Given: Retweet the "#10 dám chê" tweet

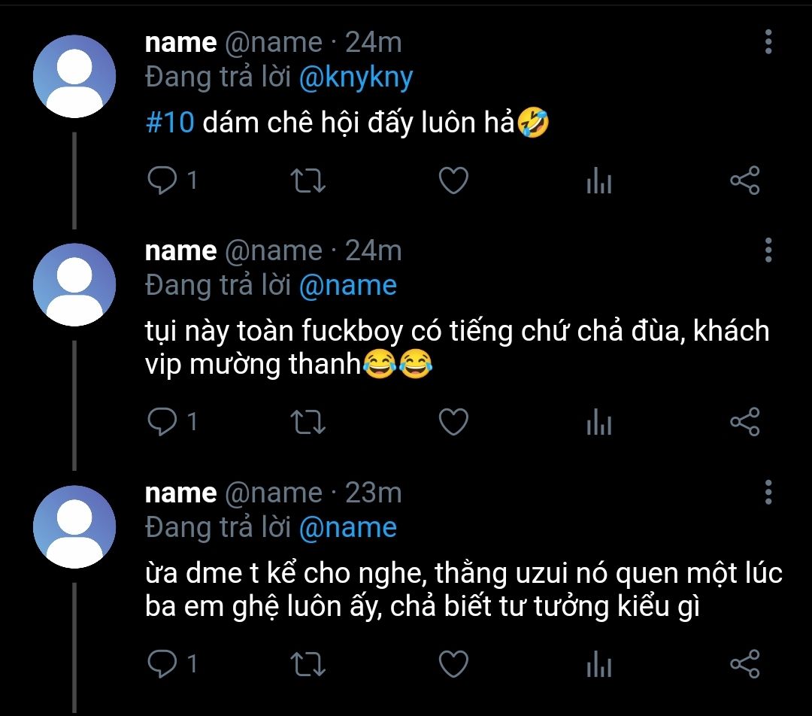Looking at the screenshot, I should coord(308,181).
